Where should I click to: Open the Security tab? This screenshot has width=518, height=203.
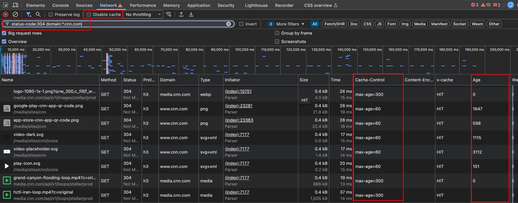click(226, 5)
